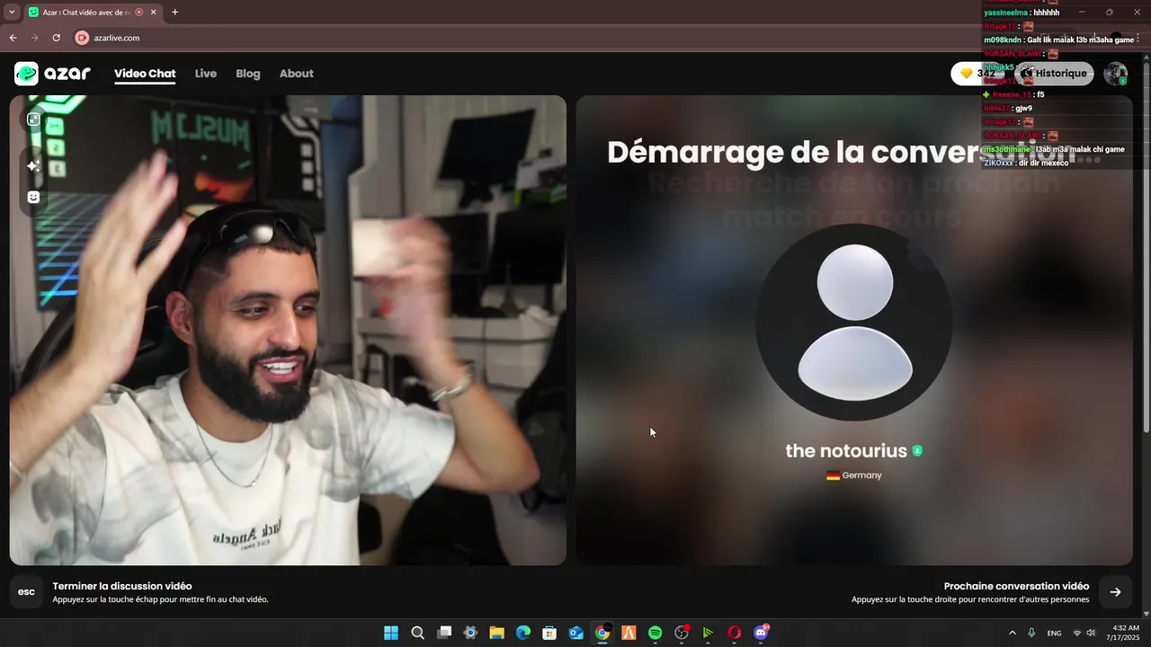1151x647 pixels.
Task: Open the profile avatar menu
Action: click(x=1116, y=74)
